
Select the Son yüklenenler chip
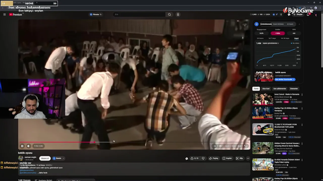[x=280, y=89]
